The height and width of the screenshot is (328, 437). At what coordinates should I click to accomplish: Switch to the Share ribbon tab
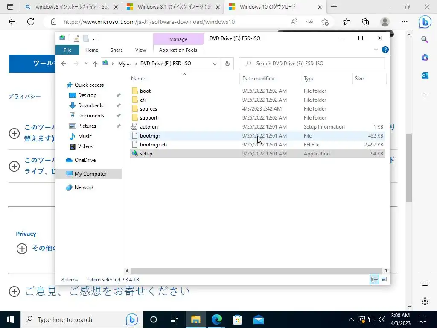(x=117, y=50)
